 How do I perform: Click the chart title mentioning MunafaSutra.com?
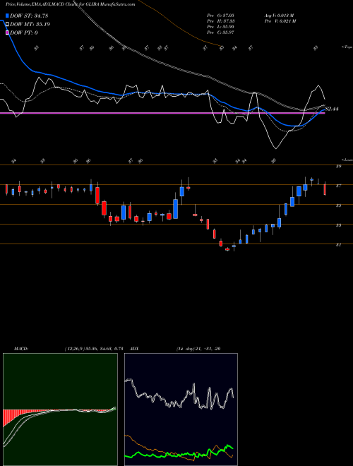(x=70, y=4)
